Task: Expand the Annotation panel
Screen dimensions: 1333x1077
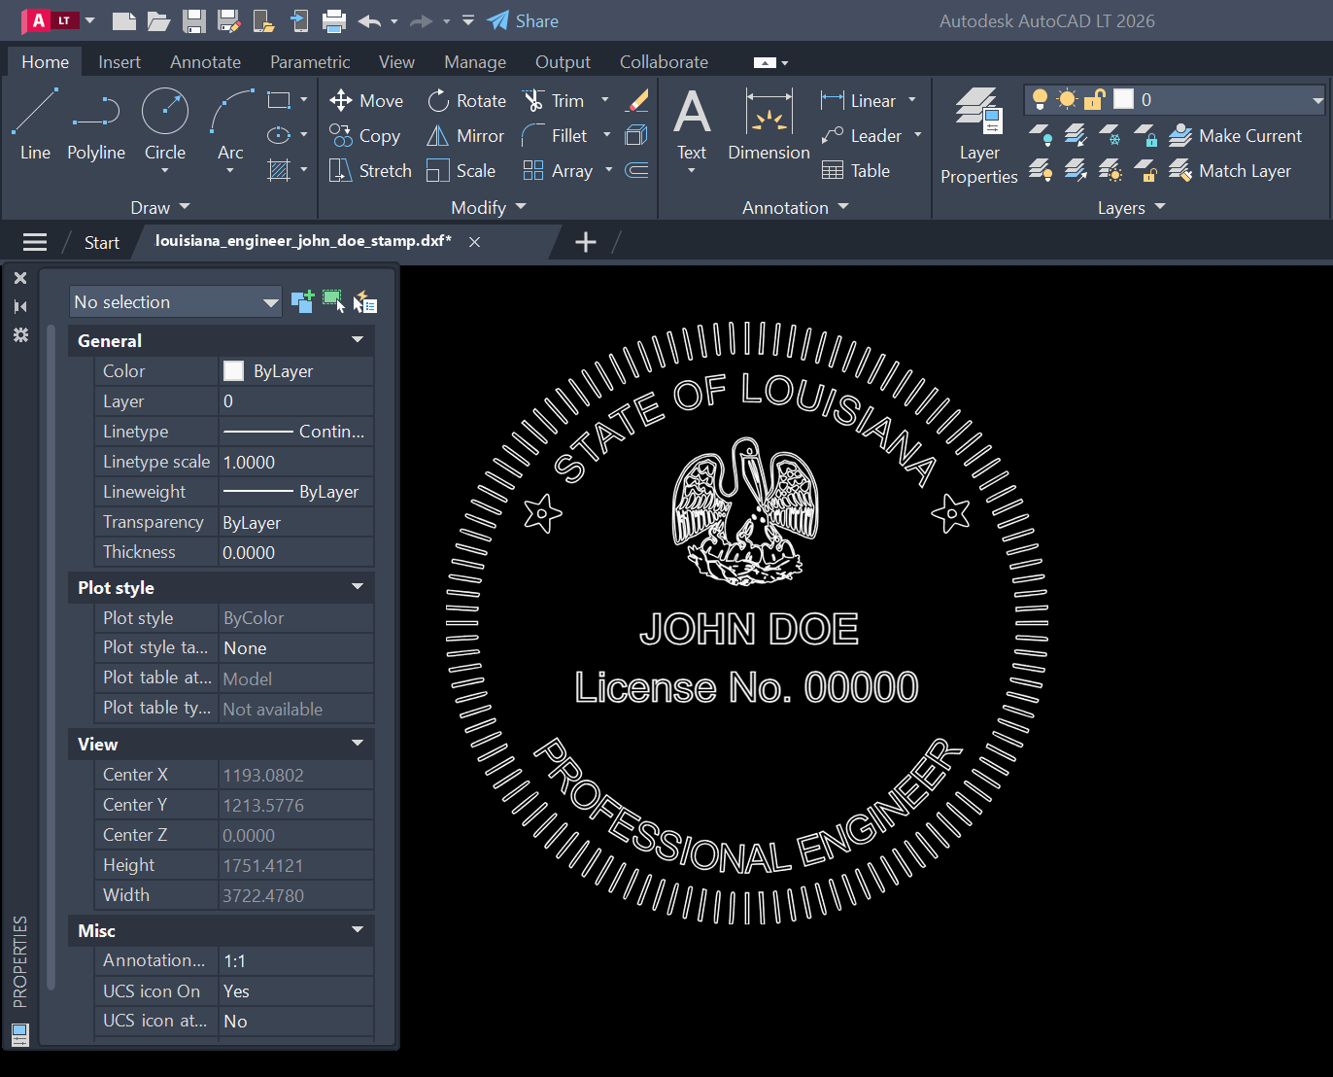Action: [x=796, y=207]
